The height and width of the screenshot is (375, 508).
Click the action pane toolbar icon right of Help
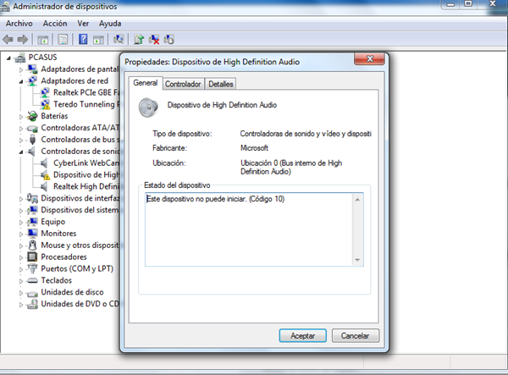98,40
